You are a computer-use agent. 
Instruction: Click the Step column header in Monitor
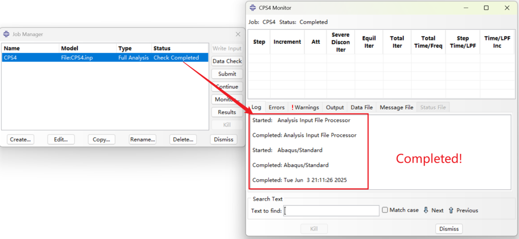[x=259, y=42]
